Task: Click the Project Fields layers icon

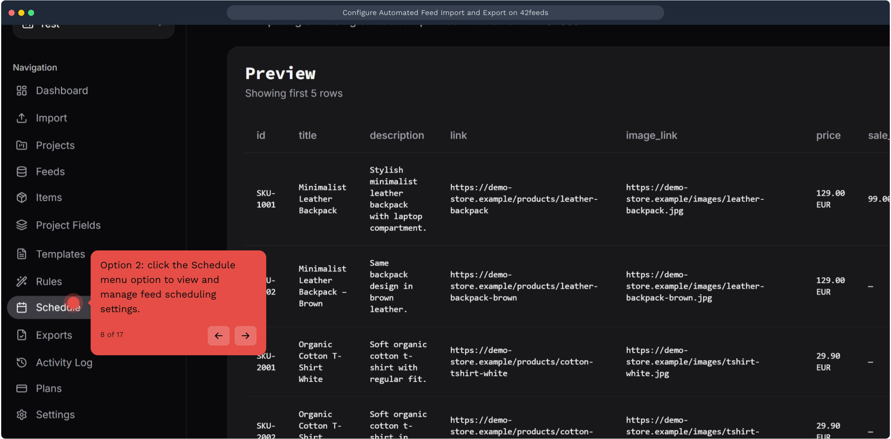Action: click(x=22, y=225)
